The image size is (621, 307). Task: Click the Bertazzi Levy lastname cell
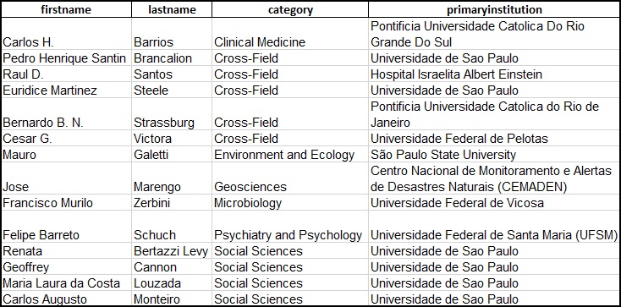click(172, 251)
